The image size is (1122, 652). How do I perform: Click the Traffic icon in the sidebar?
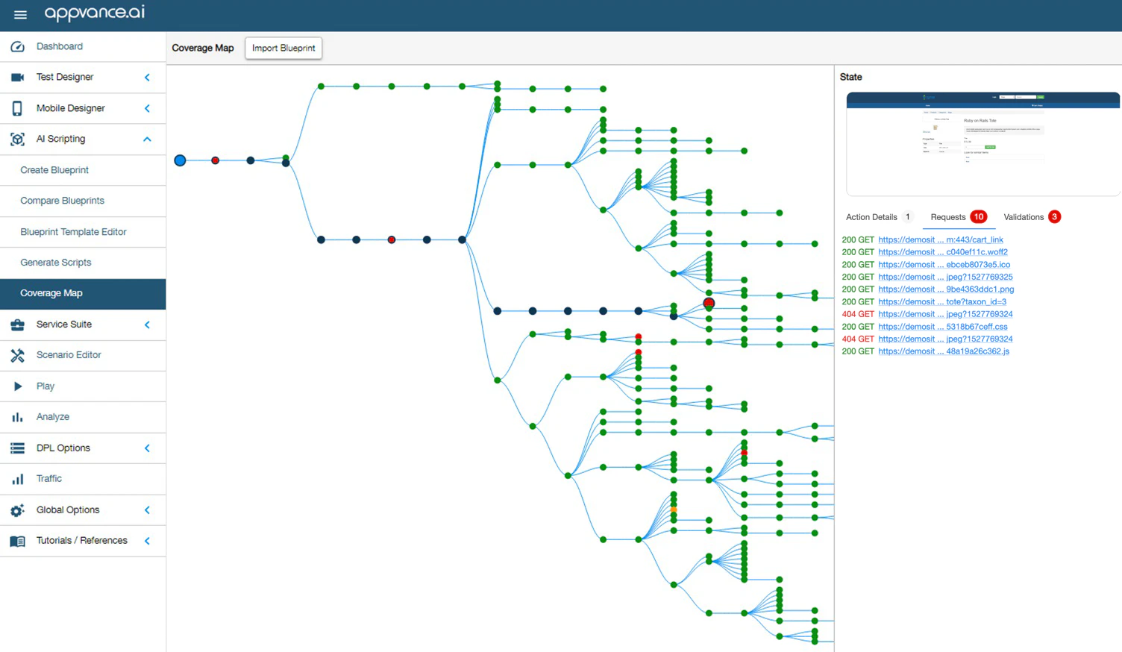16,478
